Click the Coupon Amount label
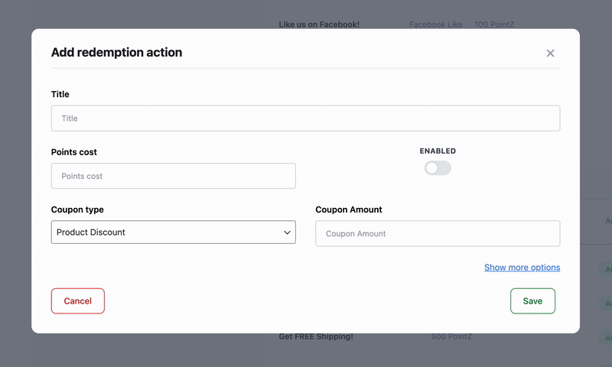 [x=349, y=209]
